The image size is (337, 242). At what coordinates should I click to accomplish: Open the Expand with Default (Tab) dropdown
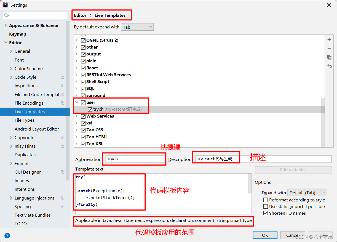coord(307,193)
